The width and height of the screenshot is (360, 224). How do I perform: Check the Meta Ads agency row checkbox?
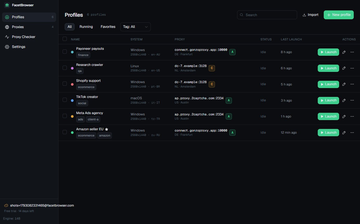65,116
